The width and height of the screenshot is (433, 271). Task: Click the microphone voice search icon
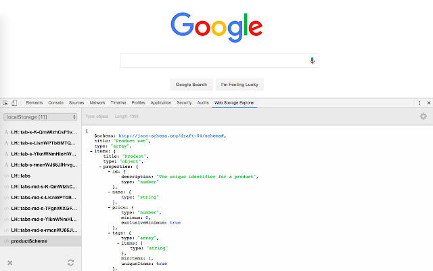312,60
